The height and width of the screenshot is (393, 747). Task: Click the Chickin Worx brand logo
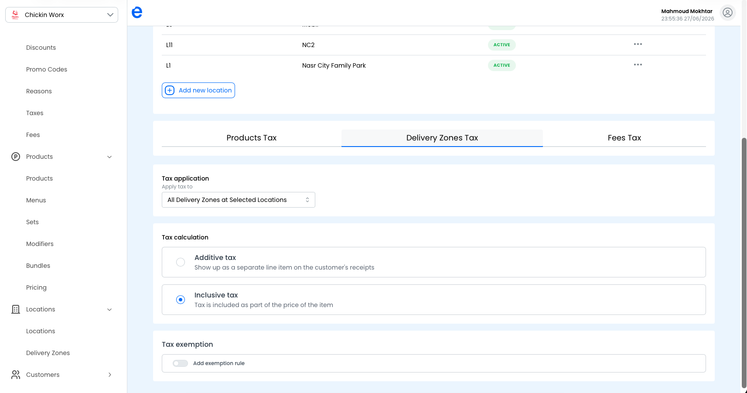[15, 15]
